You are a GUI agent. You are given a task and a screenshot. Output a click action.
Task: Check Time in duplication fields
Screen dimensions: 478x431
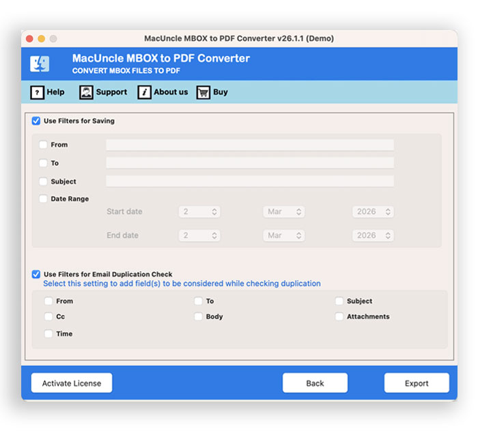pos(48,334)
